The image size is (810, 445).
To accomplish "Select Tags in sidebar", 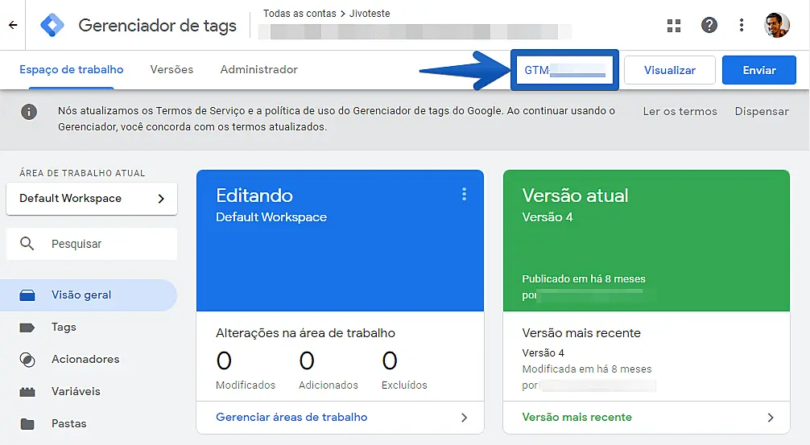I will tap(64, 328).
